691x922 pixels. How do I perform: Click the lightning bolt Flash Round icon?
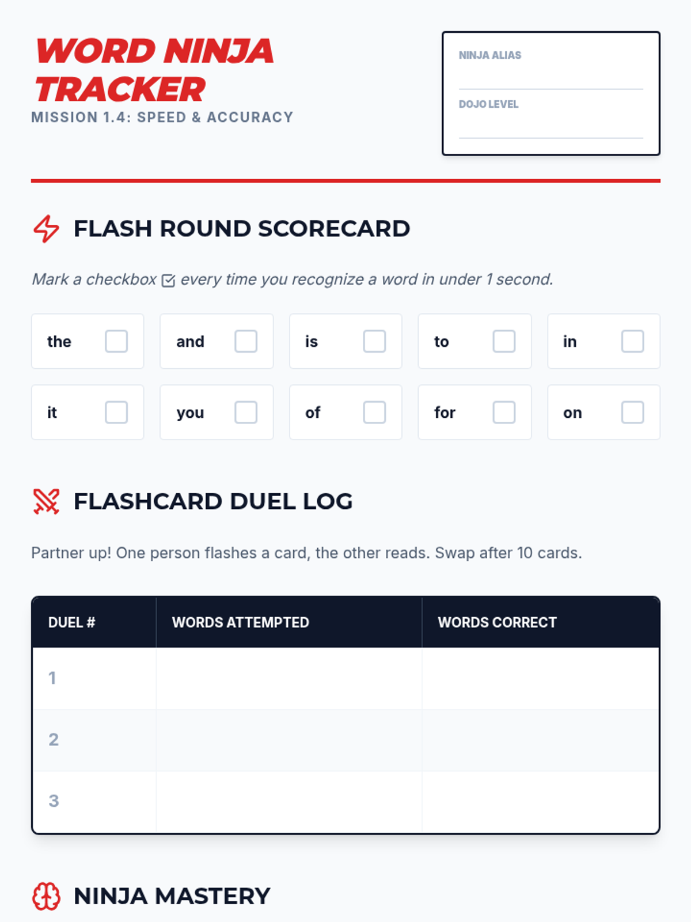(46, 229)
